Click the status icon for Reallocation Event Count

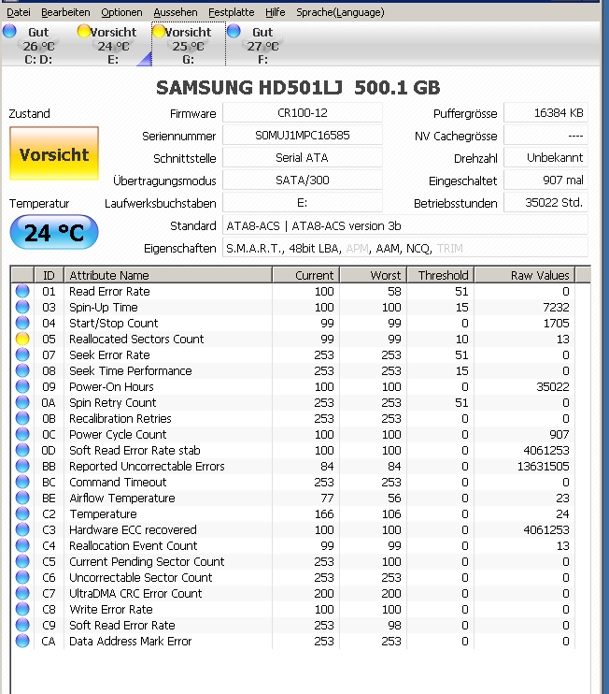tap(22, 545)
